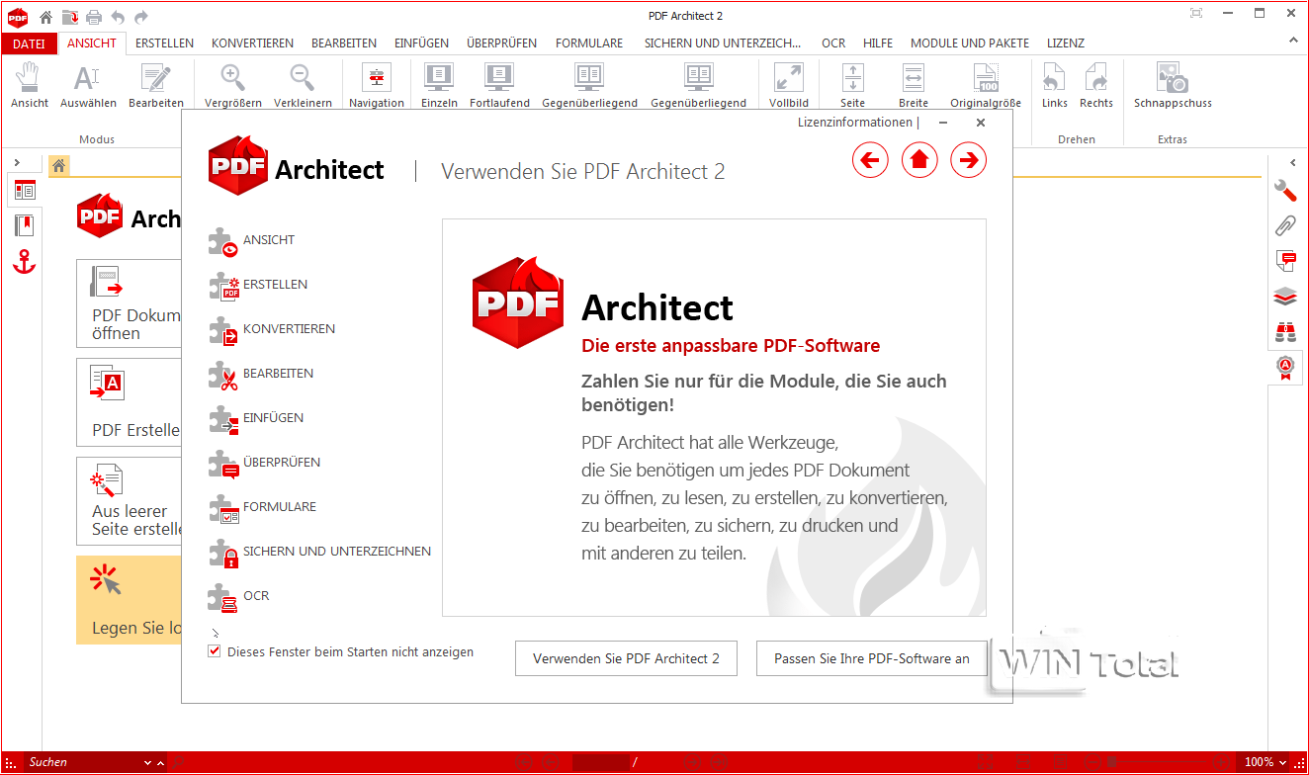The image size is (1309, 775).
Task: Switch to the ERSTELLEN ribbon tab
Action: coord(164,43)
